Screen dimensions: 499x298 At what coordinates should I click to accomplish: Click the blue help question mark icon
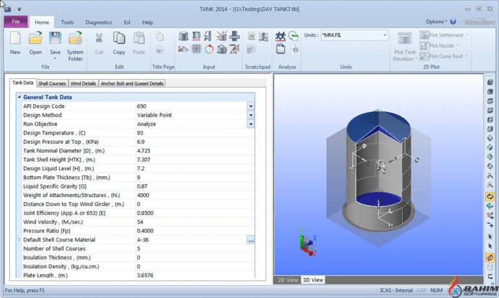click(453, 21)
